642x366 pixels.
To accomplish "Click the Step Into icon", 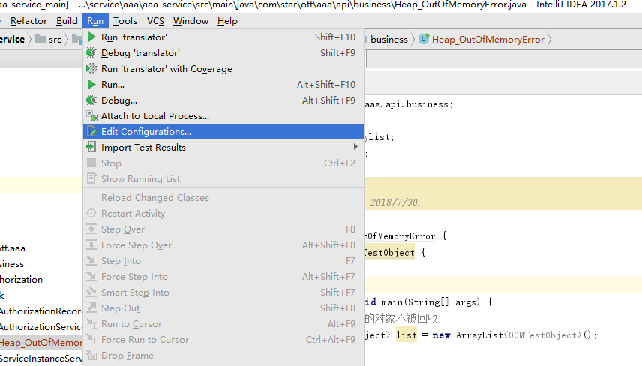I will (x=91, y=261).
